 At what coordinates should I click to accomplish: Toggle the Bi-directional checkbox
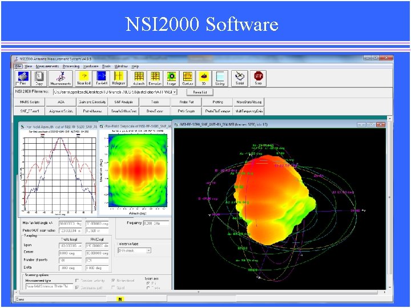pos(113,281)
